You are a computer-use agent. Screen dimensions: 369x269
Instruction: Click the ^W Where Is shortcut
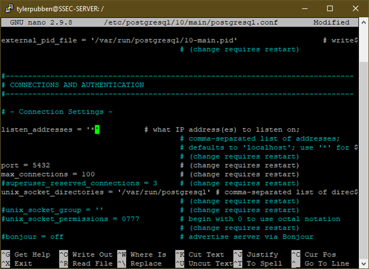click(x=142, y=255)
